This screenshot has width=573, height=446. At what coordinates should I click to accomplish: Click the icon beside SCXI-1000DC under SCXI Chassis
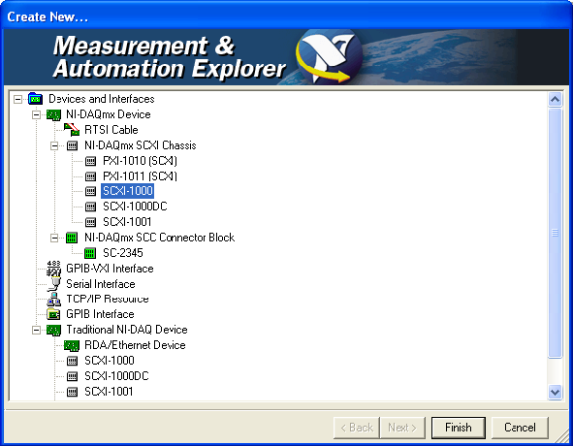coord(90,207)
